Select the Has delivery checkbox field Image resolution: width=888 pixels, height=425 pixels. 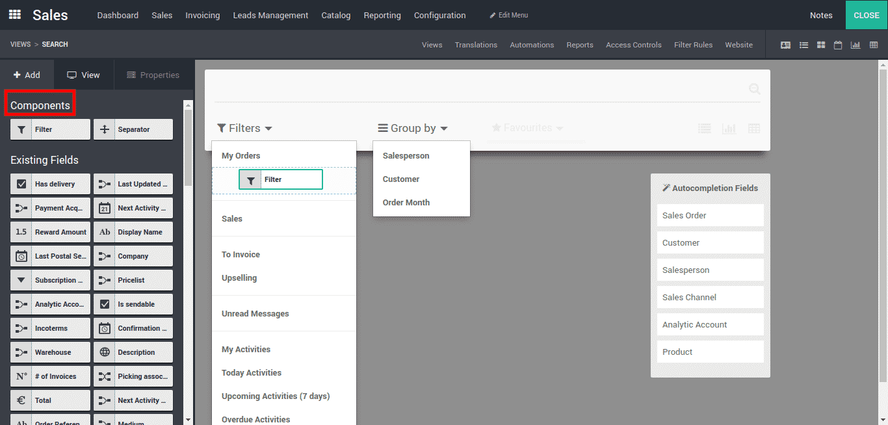pyautogui.click(x=50, y=184)
